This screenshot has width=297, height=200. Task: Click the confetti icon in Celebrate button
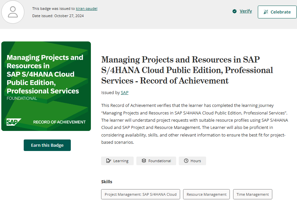point(265,12)
